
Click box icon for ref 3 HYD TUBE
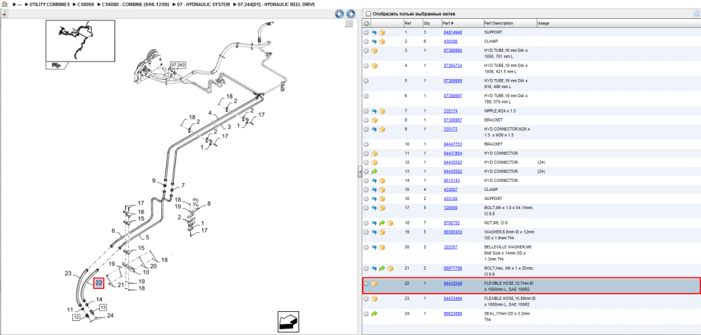pos(374,51)
